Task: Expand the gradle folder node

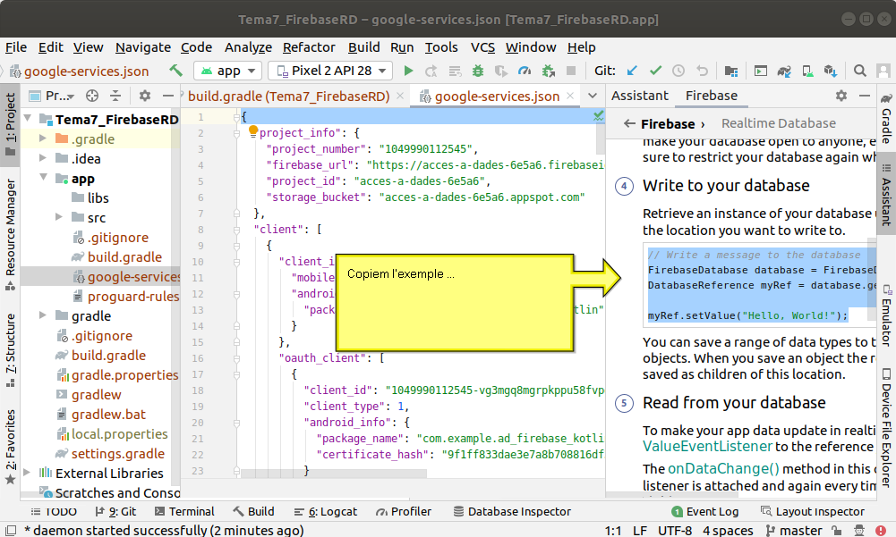Action: coord(43,315)
